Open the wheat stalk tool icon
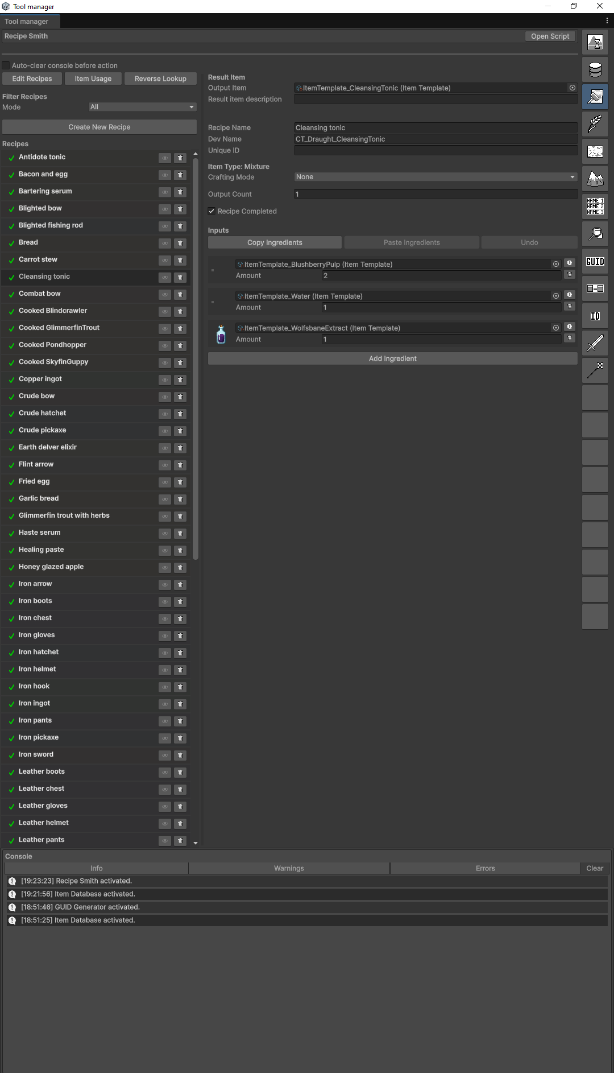The width and height of the screenshot is (614, 1073). (x=595, y=124)
